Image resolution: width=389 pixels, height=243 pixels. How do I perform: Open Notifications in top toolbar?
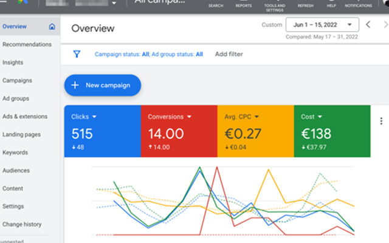[358, 5]
